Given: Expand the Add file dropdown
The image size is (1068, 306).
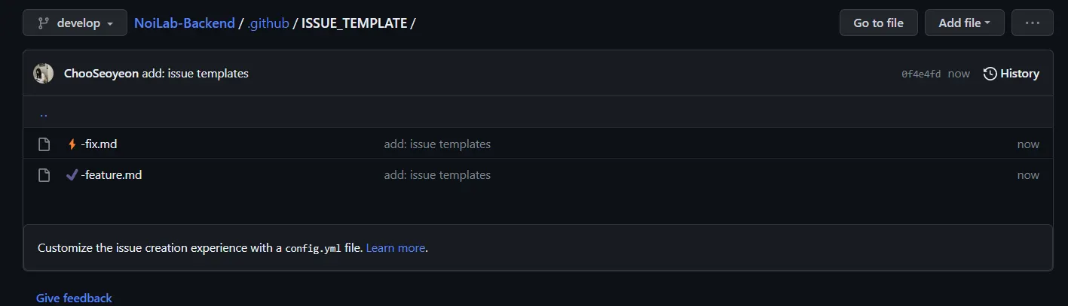Looking at the screenshot, I should click(x=964, y=23).
